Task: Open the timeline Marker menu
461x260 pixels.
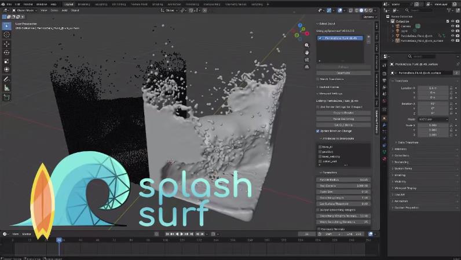Action: tap(27, 234)
